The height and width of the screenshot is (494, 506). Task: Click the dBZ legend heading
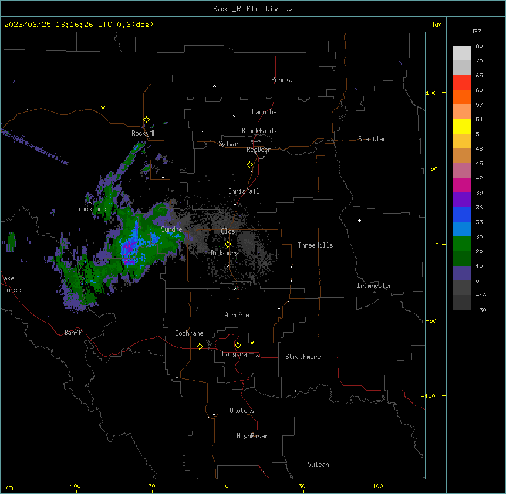[475, 31]
